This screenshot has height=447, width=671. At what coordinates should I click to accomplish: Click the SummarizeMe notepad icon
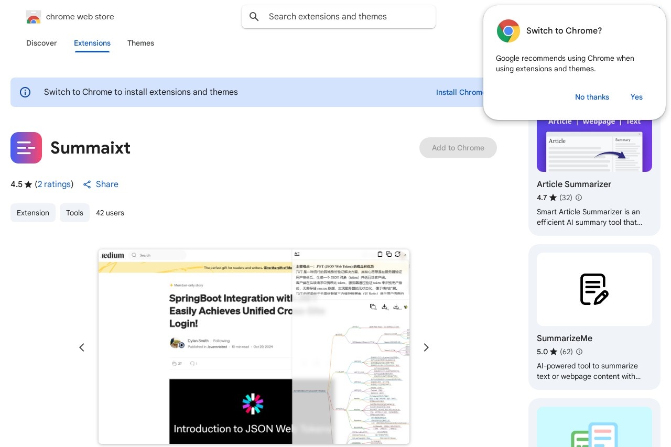pos(594,289)
